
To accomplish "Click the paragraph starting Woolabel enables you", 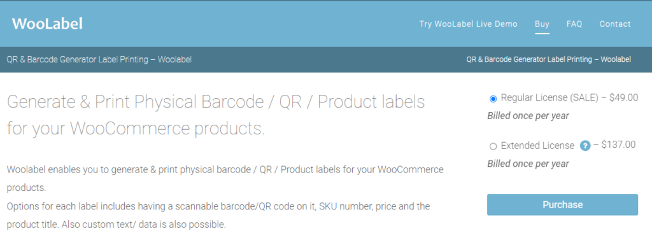I will pyautogui.click(x=225, y=178).
